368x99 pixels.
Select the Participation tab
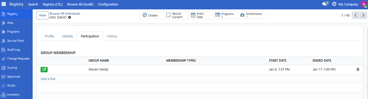90,36
